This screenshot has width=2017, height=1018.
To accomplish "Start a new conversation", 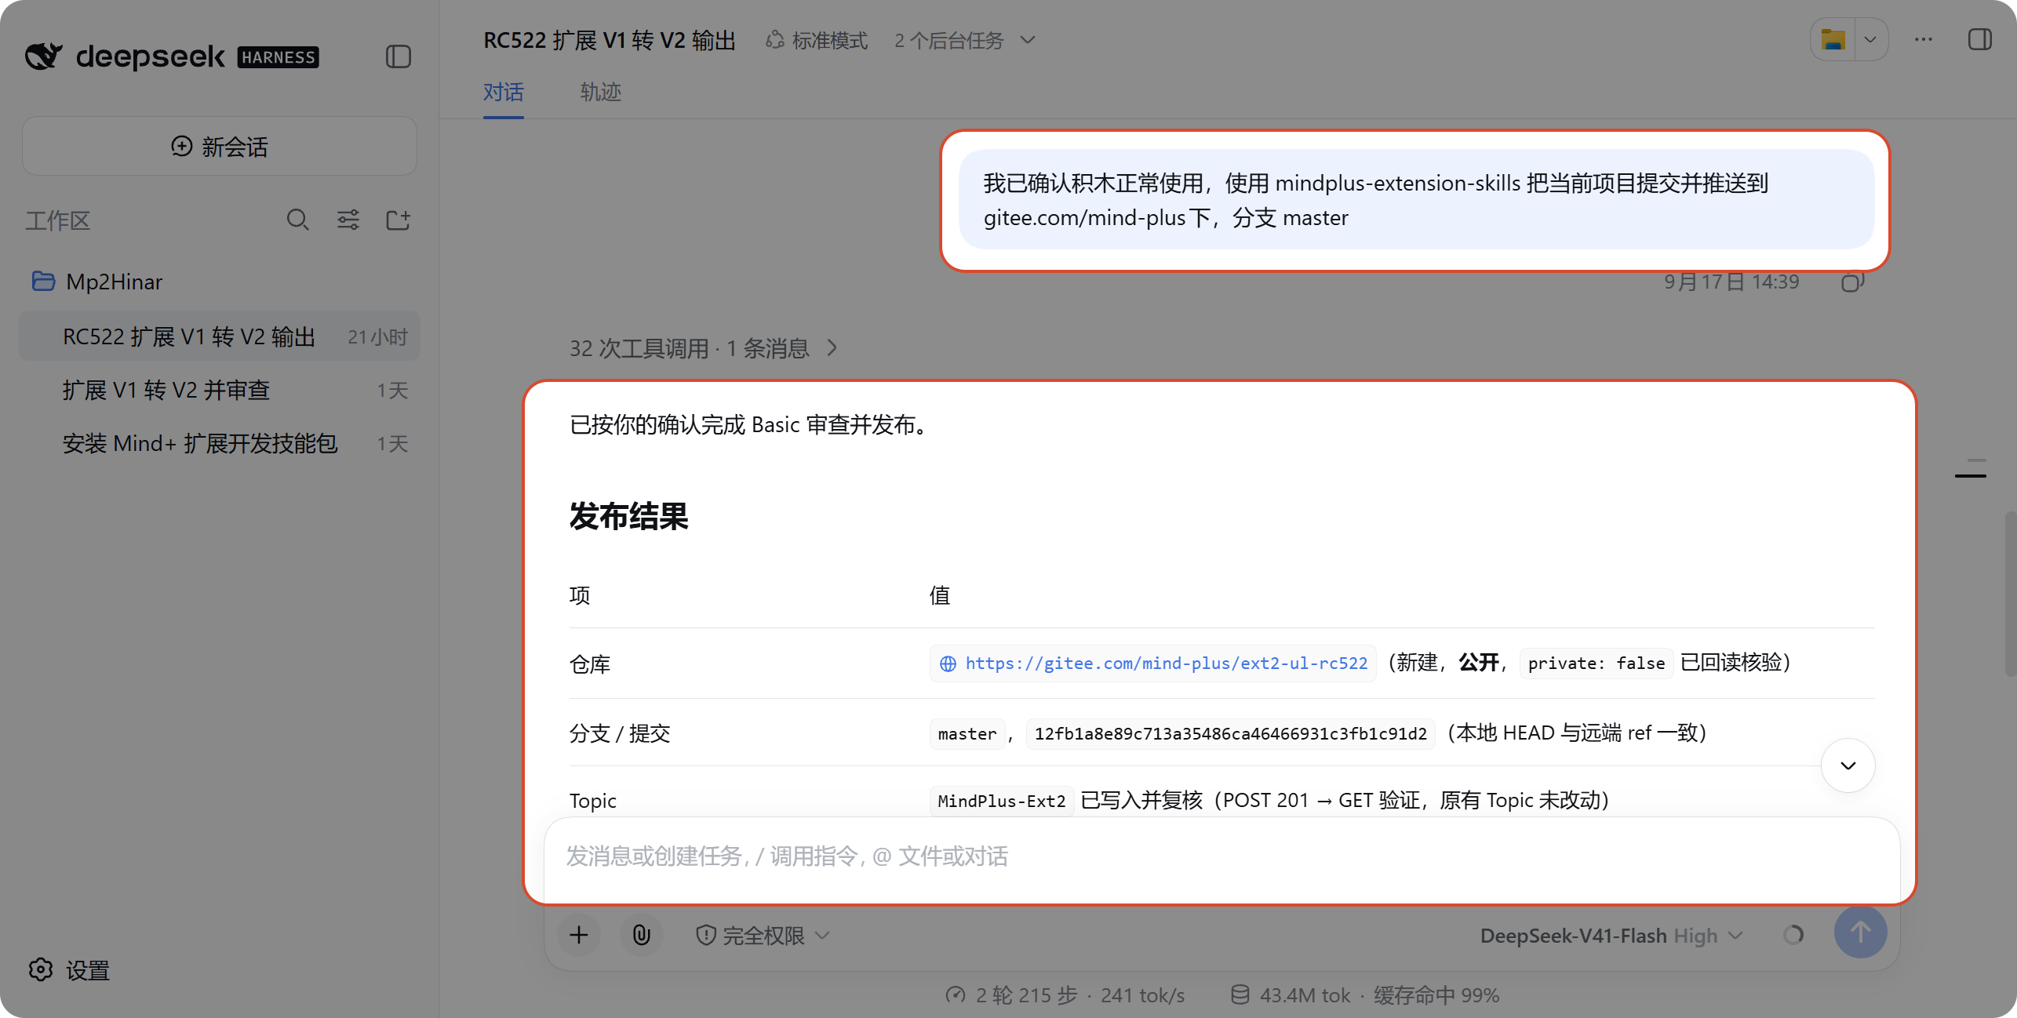I will click(x=220, y=146).
